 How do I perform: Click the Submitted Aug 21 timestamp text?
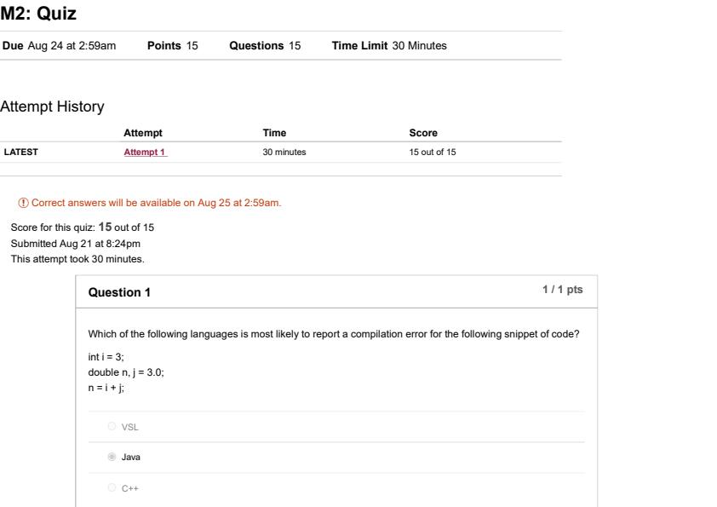[x=76, y=244]
